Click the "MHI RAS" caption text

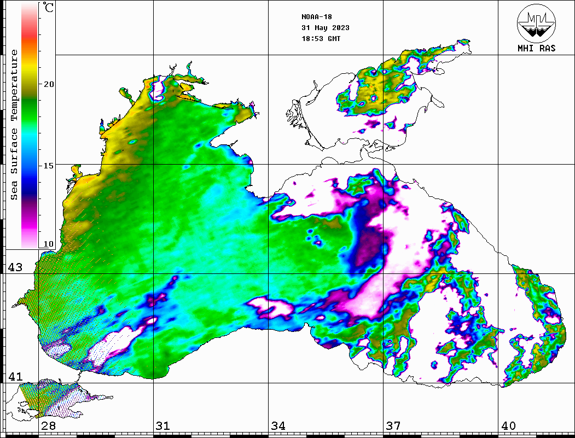coord(537,48)
